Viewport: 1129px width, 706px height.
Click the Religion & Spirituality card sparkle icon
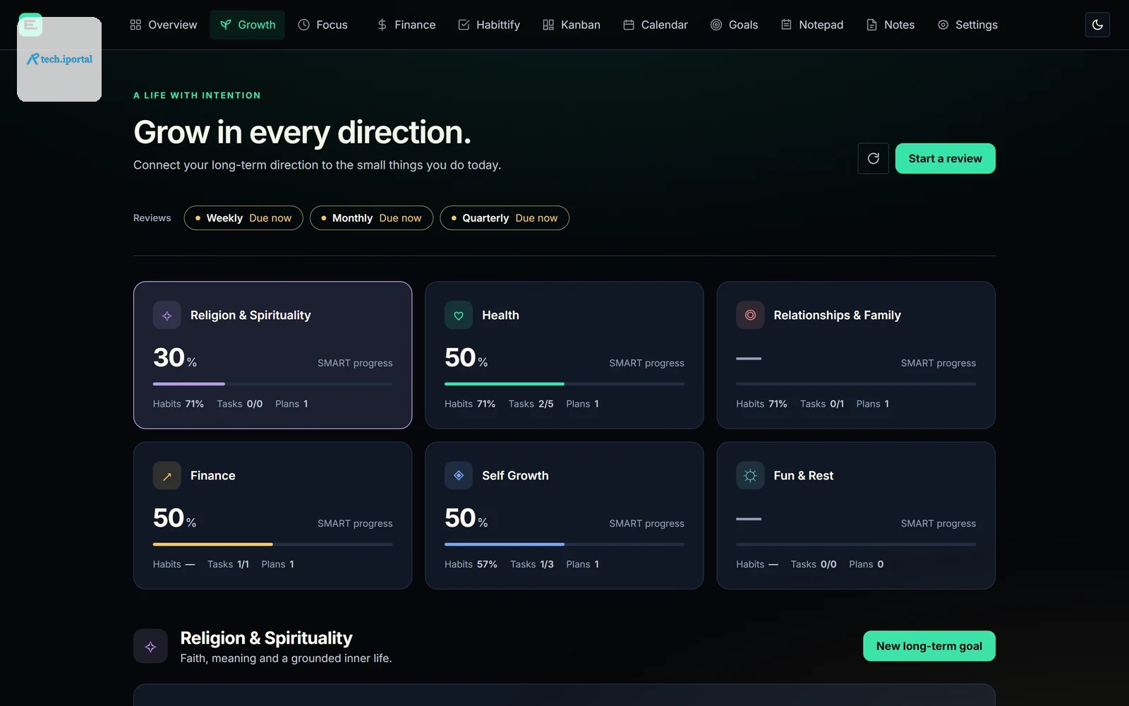pyautogui.click(x=167, y=316)
